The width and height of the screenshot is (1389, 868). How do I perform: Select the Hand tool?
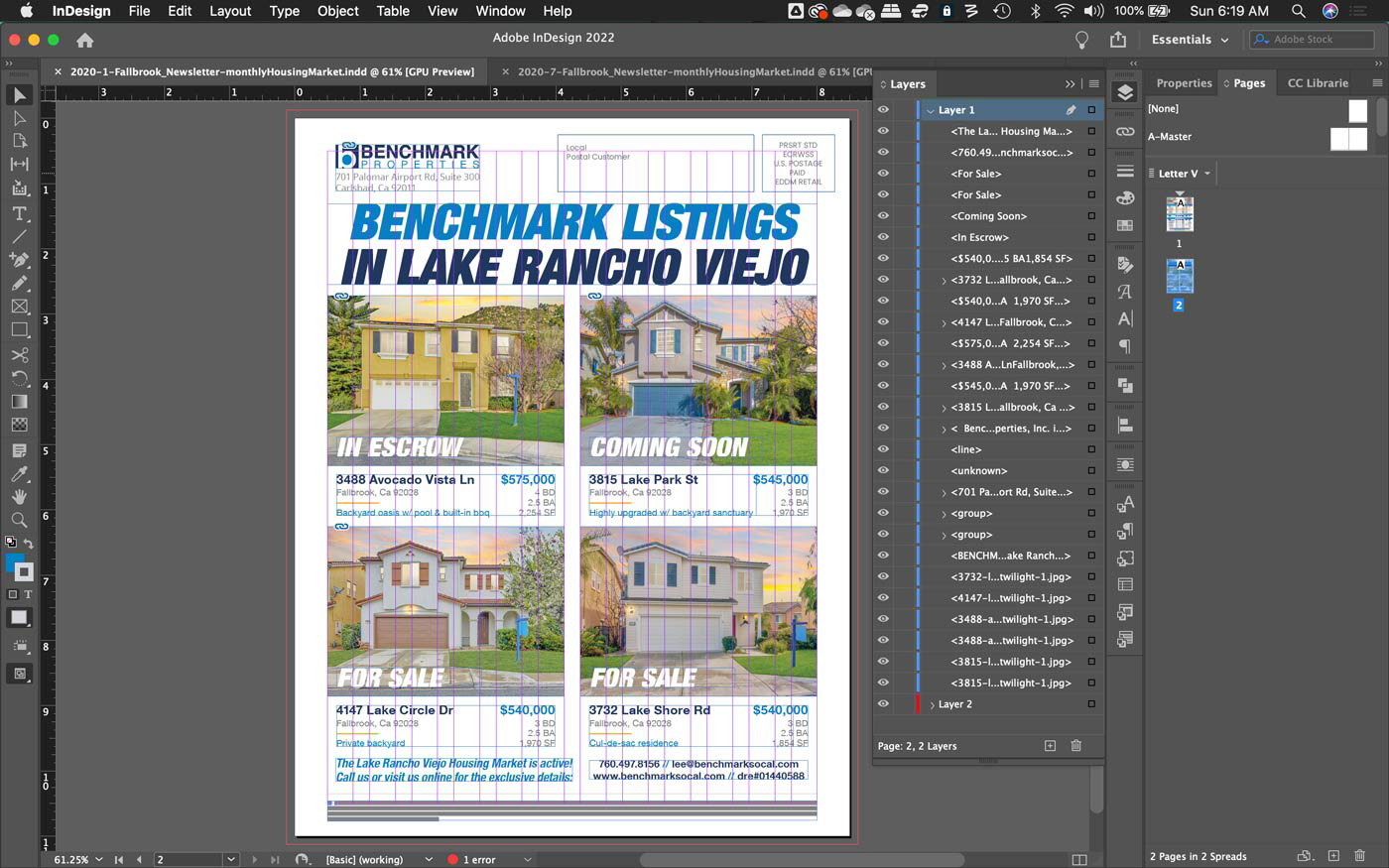pos(19,496)
